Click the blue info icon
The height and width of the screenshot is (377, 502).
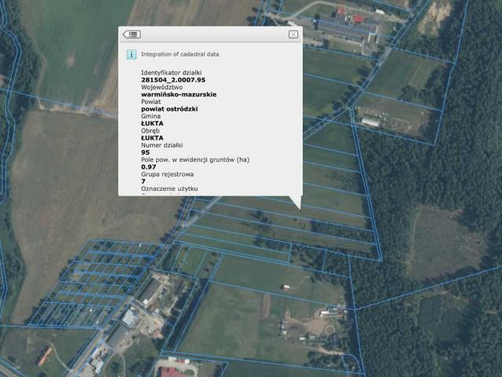131,54
